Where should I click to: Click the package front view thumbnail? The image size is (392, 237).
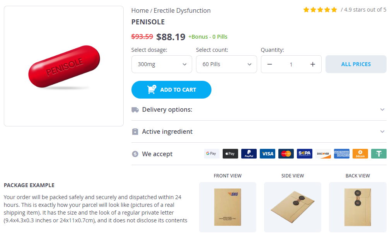227,207
